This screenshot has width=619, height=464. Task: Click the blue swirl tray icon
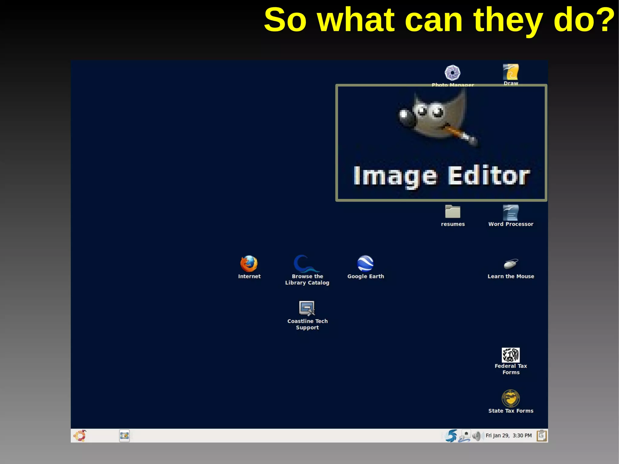coord(451,436)
